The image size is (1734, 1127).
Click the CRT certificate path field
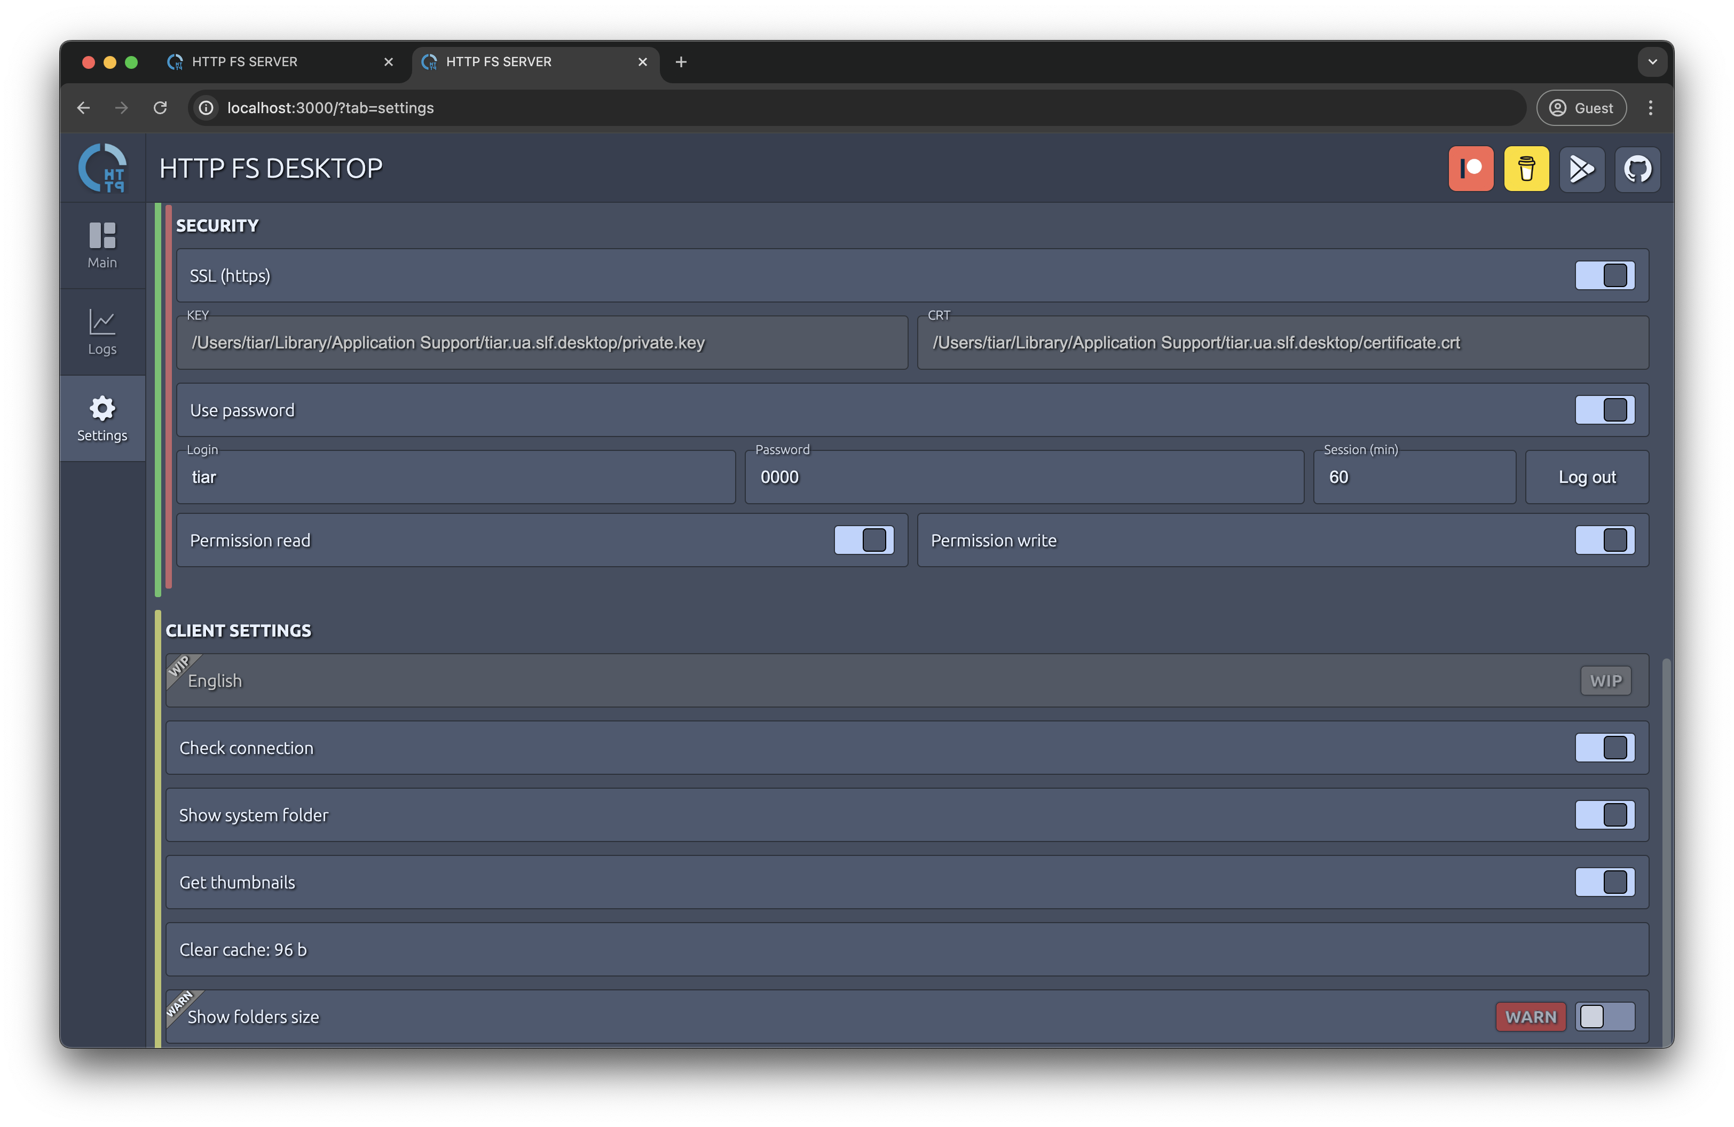coord(1283,343)
